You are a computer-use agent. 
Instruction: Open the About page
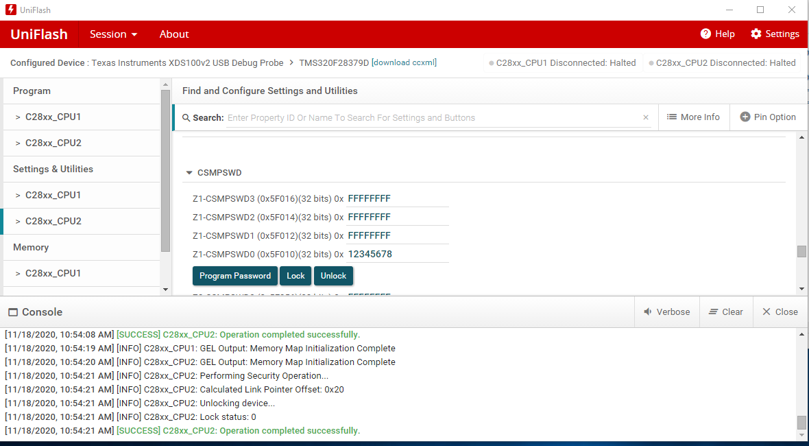click(174, 34)
